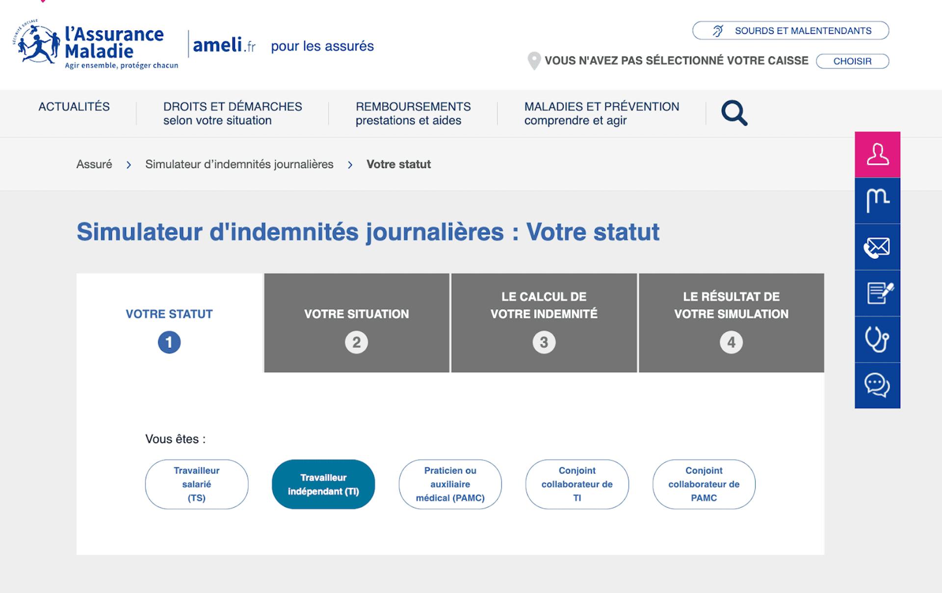Select the Travailleur salarié (TS) status
942x593 pixels.
[196, 484]
